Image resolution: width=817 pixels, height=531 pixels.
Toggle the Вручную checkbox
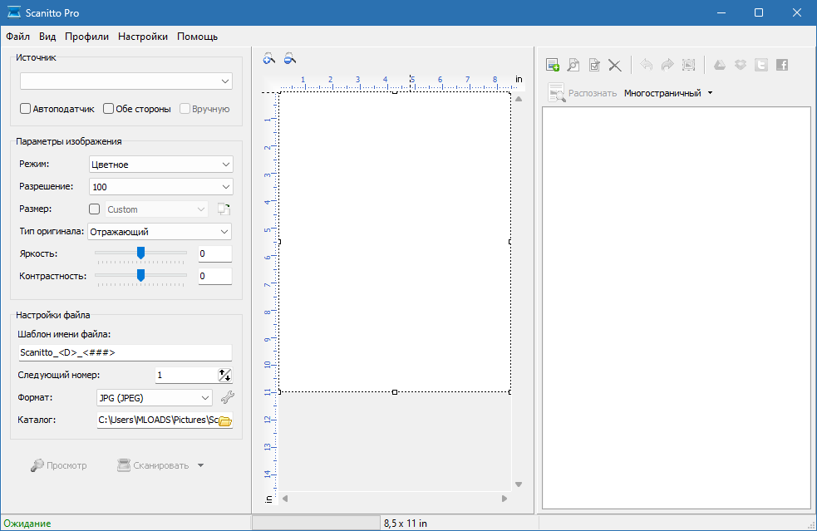(185, 109)
